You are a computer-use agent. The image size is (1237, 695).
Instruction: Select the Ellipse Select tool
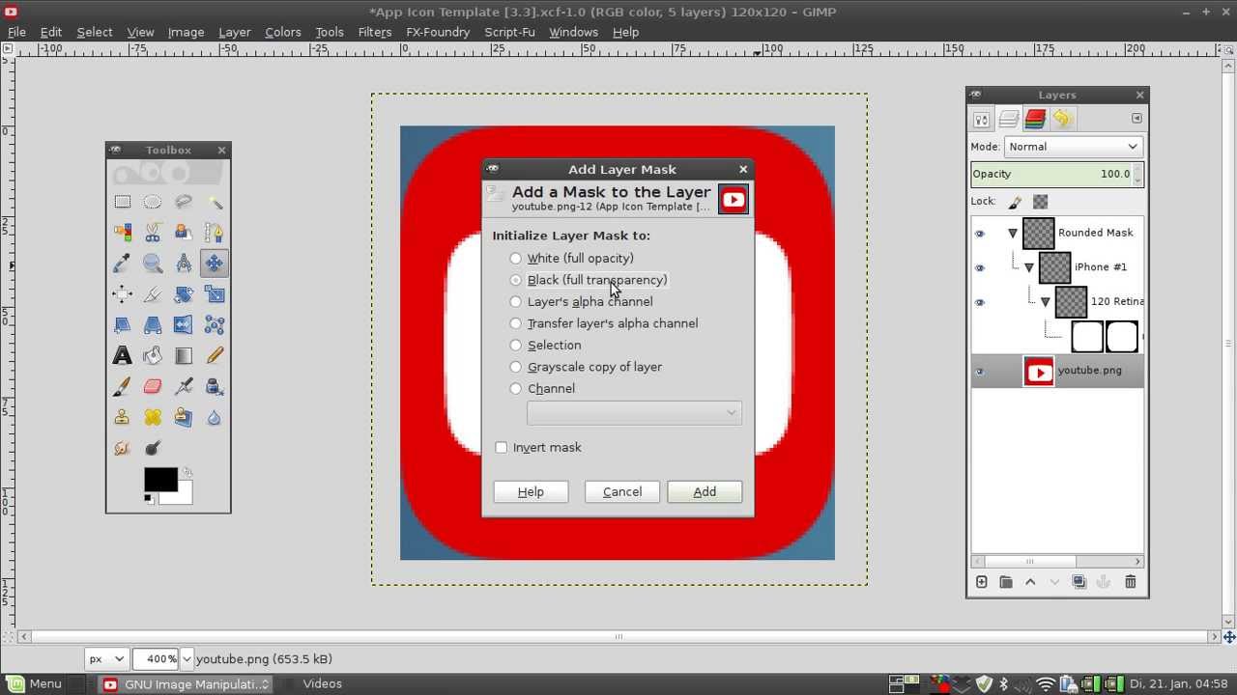(x=153, y=202)
